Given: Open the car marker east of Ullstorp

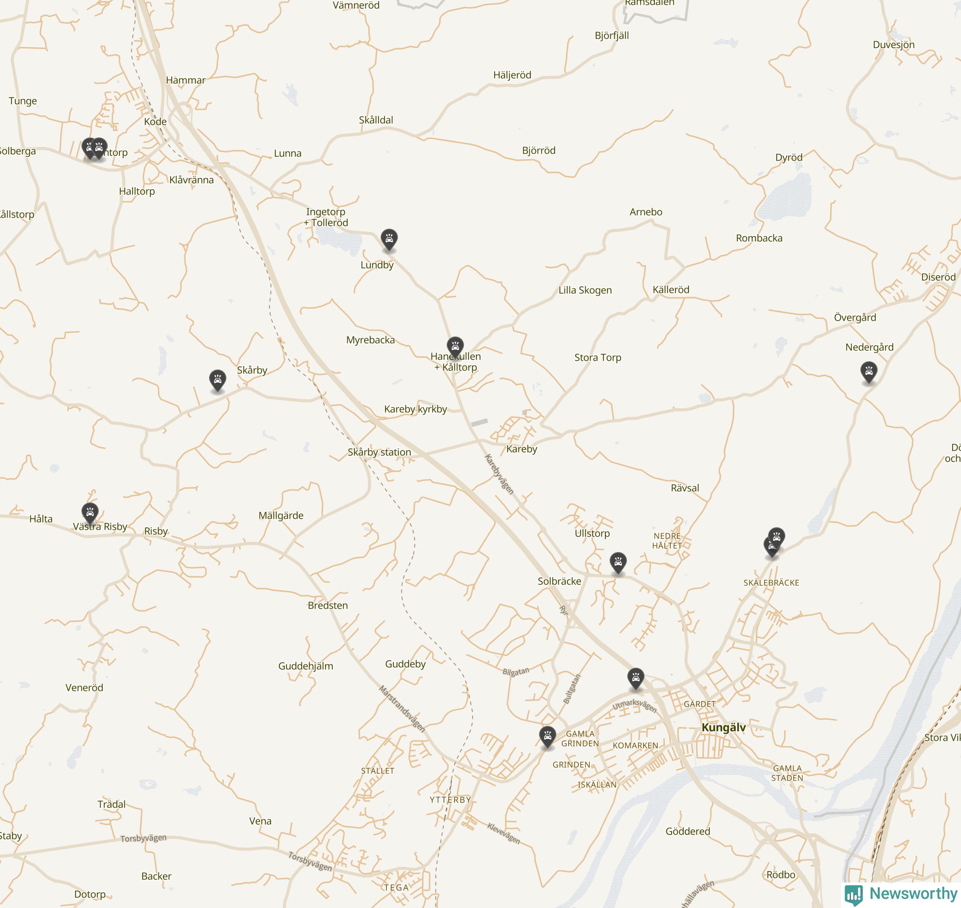Looking at the screenshot, I should (618, 563).
